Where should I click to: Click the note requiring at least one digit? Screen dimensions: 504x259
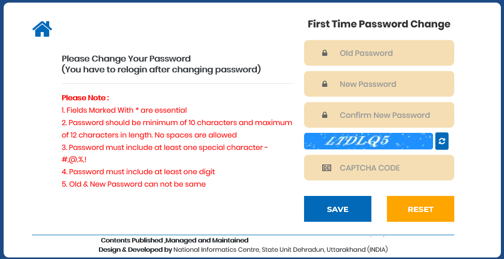pyautogui.click(x=138, y=172)
